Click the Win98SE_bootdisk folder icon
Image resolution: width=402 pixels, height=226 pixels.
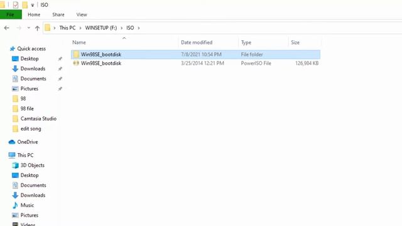click(76, 54)
